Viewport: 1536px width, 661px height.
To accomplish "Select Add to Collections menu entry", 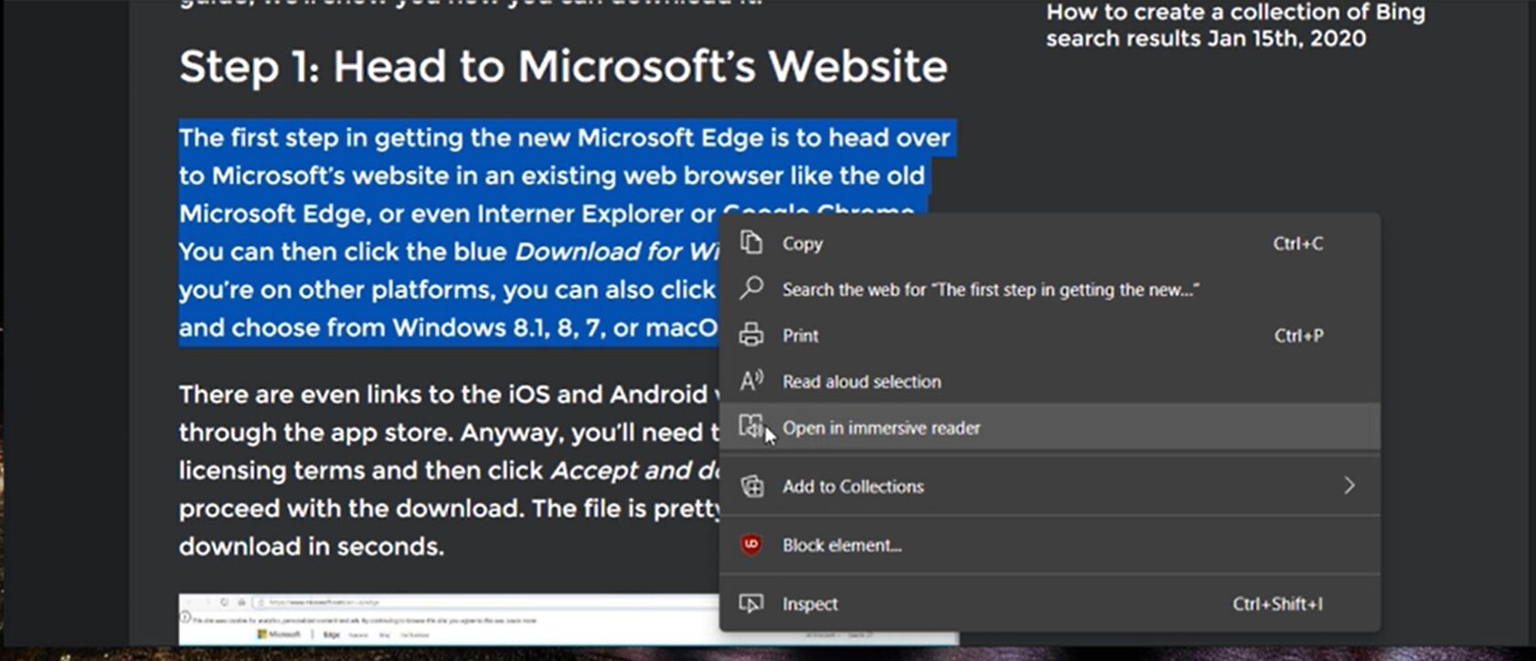I will pyautogui.click(x=1050, y=486).
